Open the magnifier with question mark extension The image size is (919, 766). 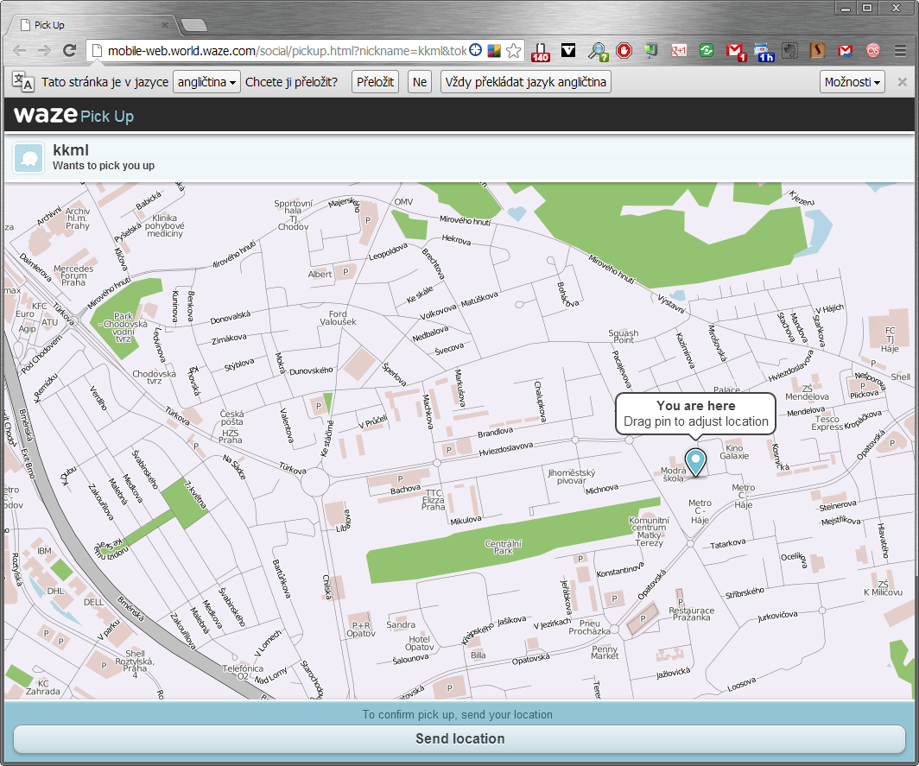point(598,52)
